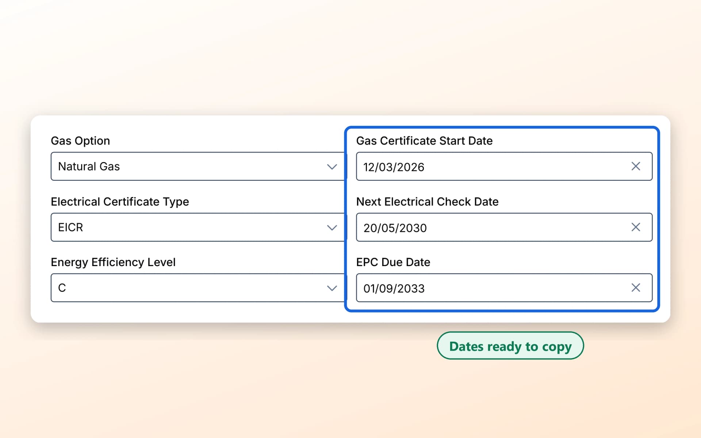The image size is (701, 438).
Task: Click the 12/03/2026 date field
Action: point(504,166)
